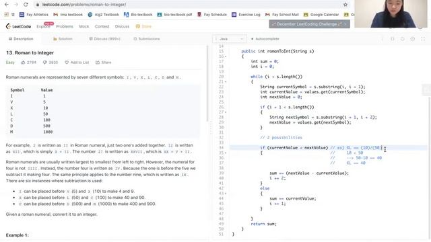Place cursor on 'int nextValue = 0;' line
Viewport: 431px width, 242px height.
tap(281, 97)
